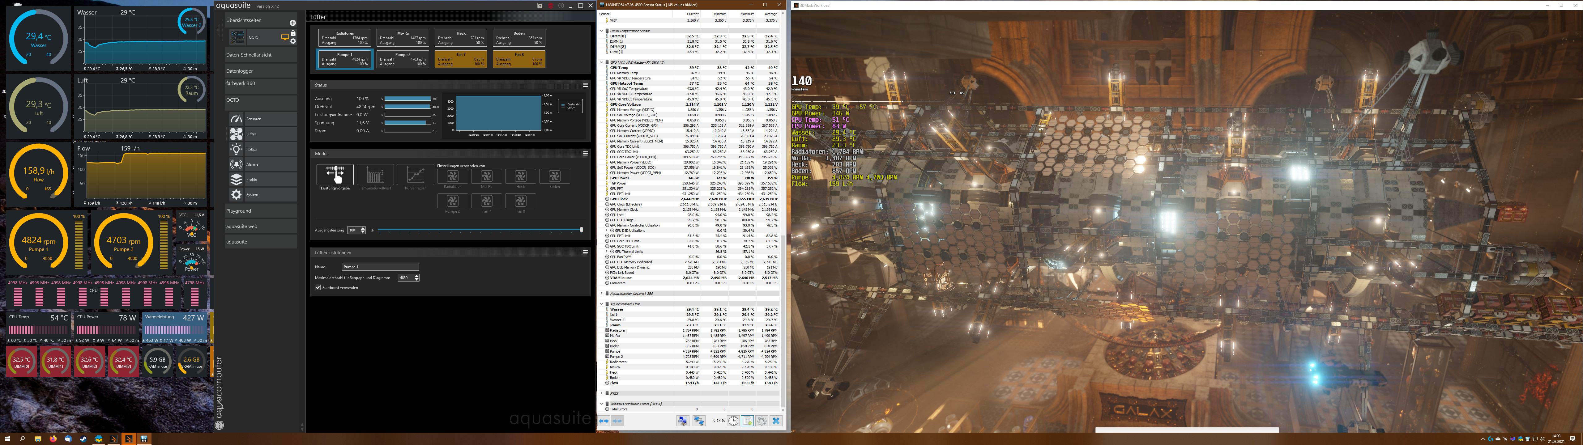Open the Alarme bell icon

click(236, 164)
